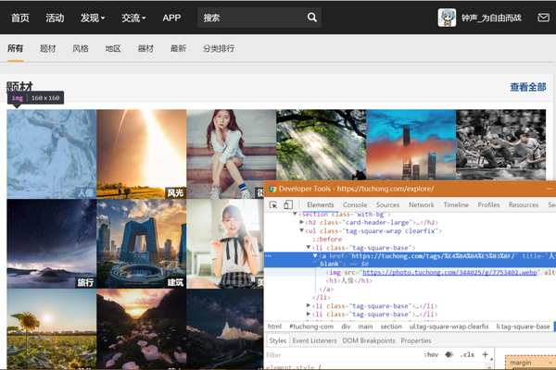This screenshot has height=370, width=556.
Task: Open the DOM Breakpoints tab
Action: [369, 340]
